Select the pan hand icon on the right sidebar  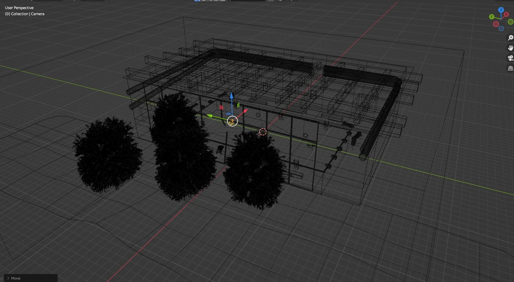point(510,48)
